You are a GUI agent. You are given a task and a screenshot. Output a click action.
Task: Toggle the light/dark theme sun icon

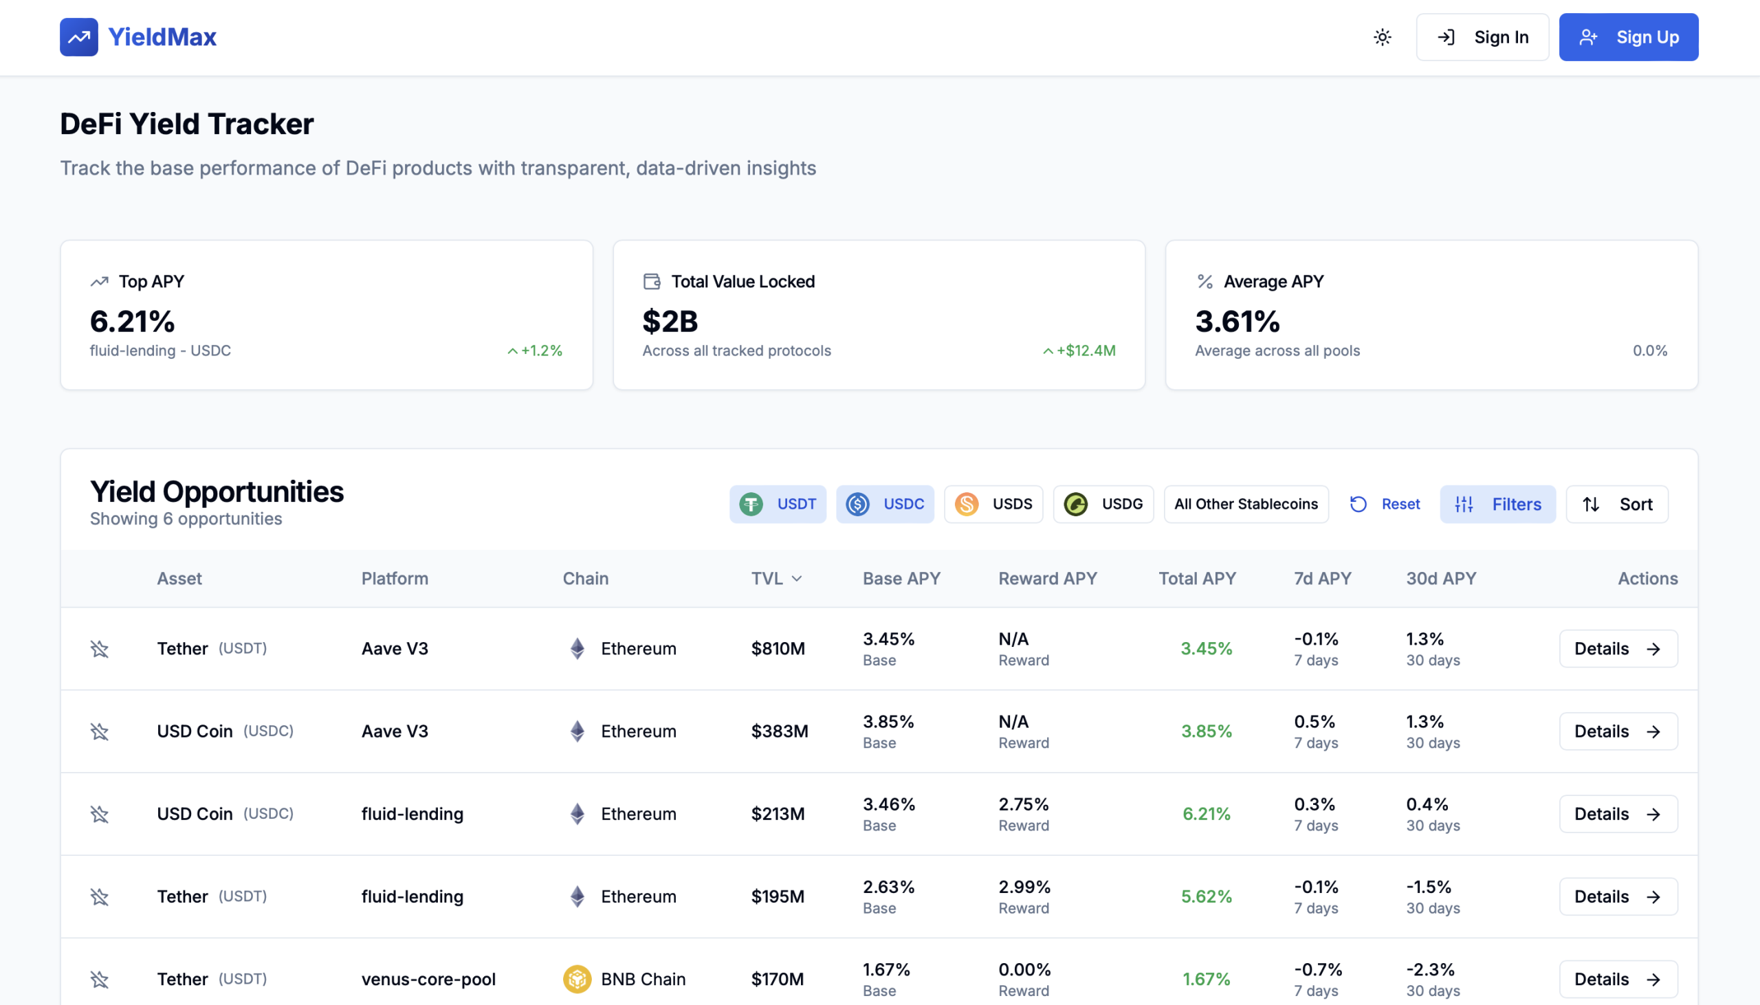pos(1382,37)
